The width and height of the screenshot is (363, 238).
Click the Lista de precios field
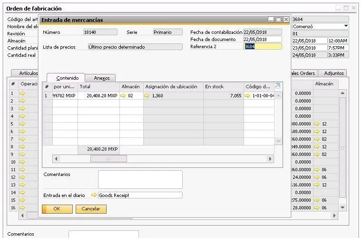point(135,47)
